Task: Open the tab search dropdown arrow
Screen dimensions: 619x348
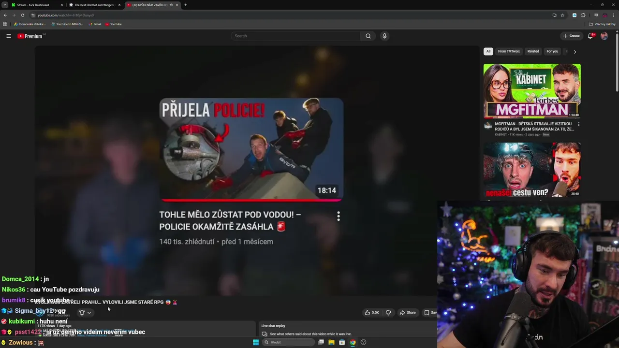Action: 4,5
